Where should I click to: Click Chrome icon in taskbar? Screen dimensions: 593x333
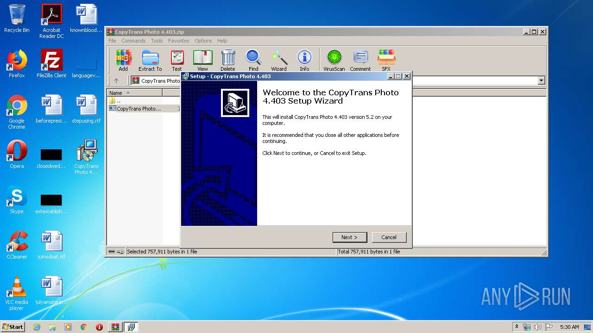[x=84, y=327]
